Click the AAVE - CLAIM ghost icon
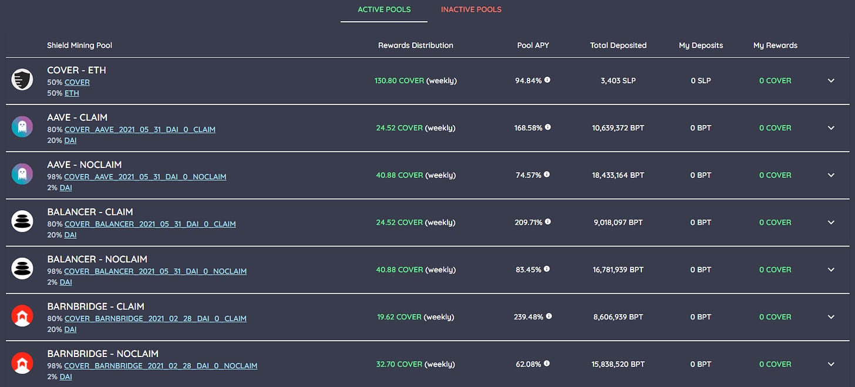Viewport: 855px width, 387px height. [22, 127]
